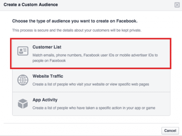Select the App Activity heading
This screenshot has height=136, width=182.
[x=45, y=100]
